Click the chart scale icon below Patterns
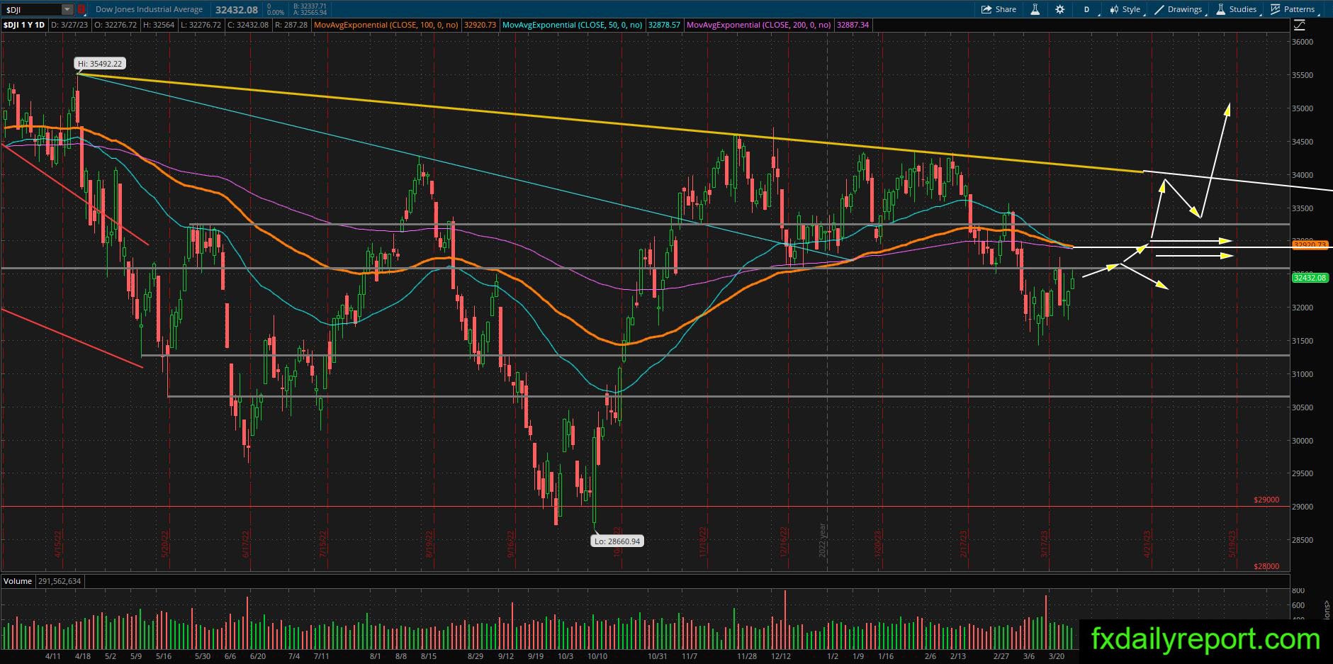This screenshot has height=664, width=1333. click(x=1299, y=26)
